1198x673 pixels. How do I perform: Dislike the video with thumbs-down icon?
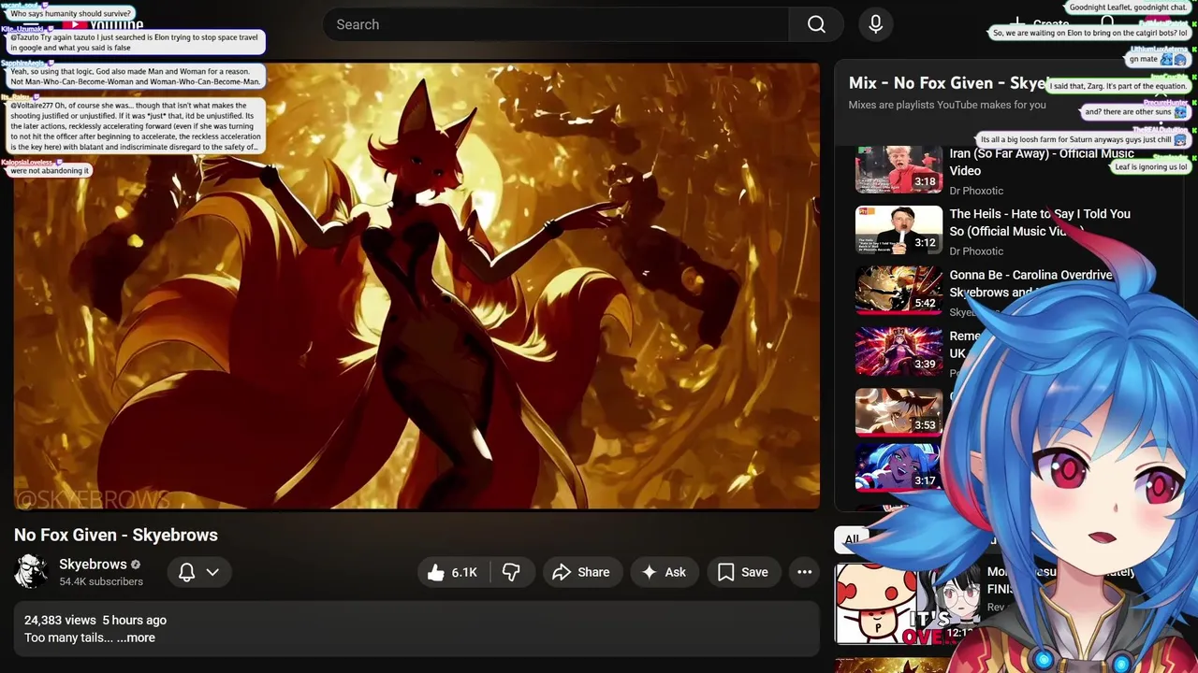[511, 572]
